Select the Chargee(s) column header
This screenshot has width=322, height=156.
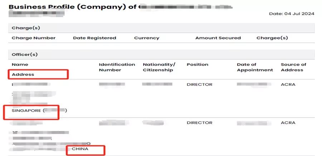[x=272, y=38]
